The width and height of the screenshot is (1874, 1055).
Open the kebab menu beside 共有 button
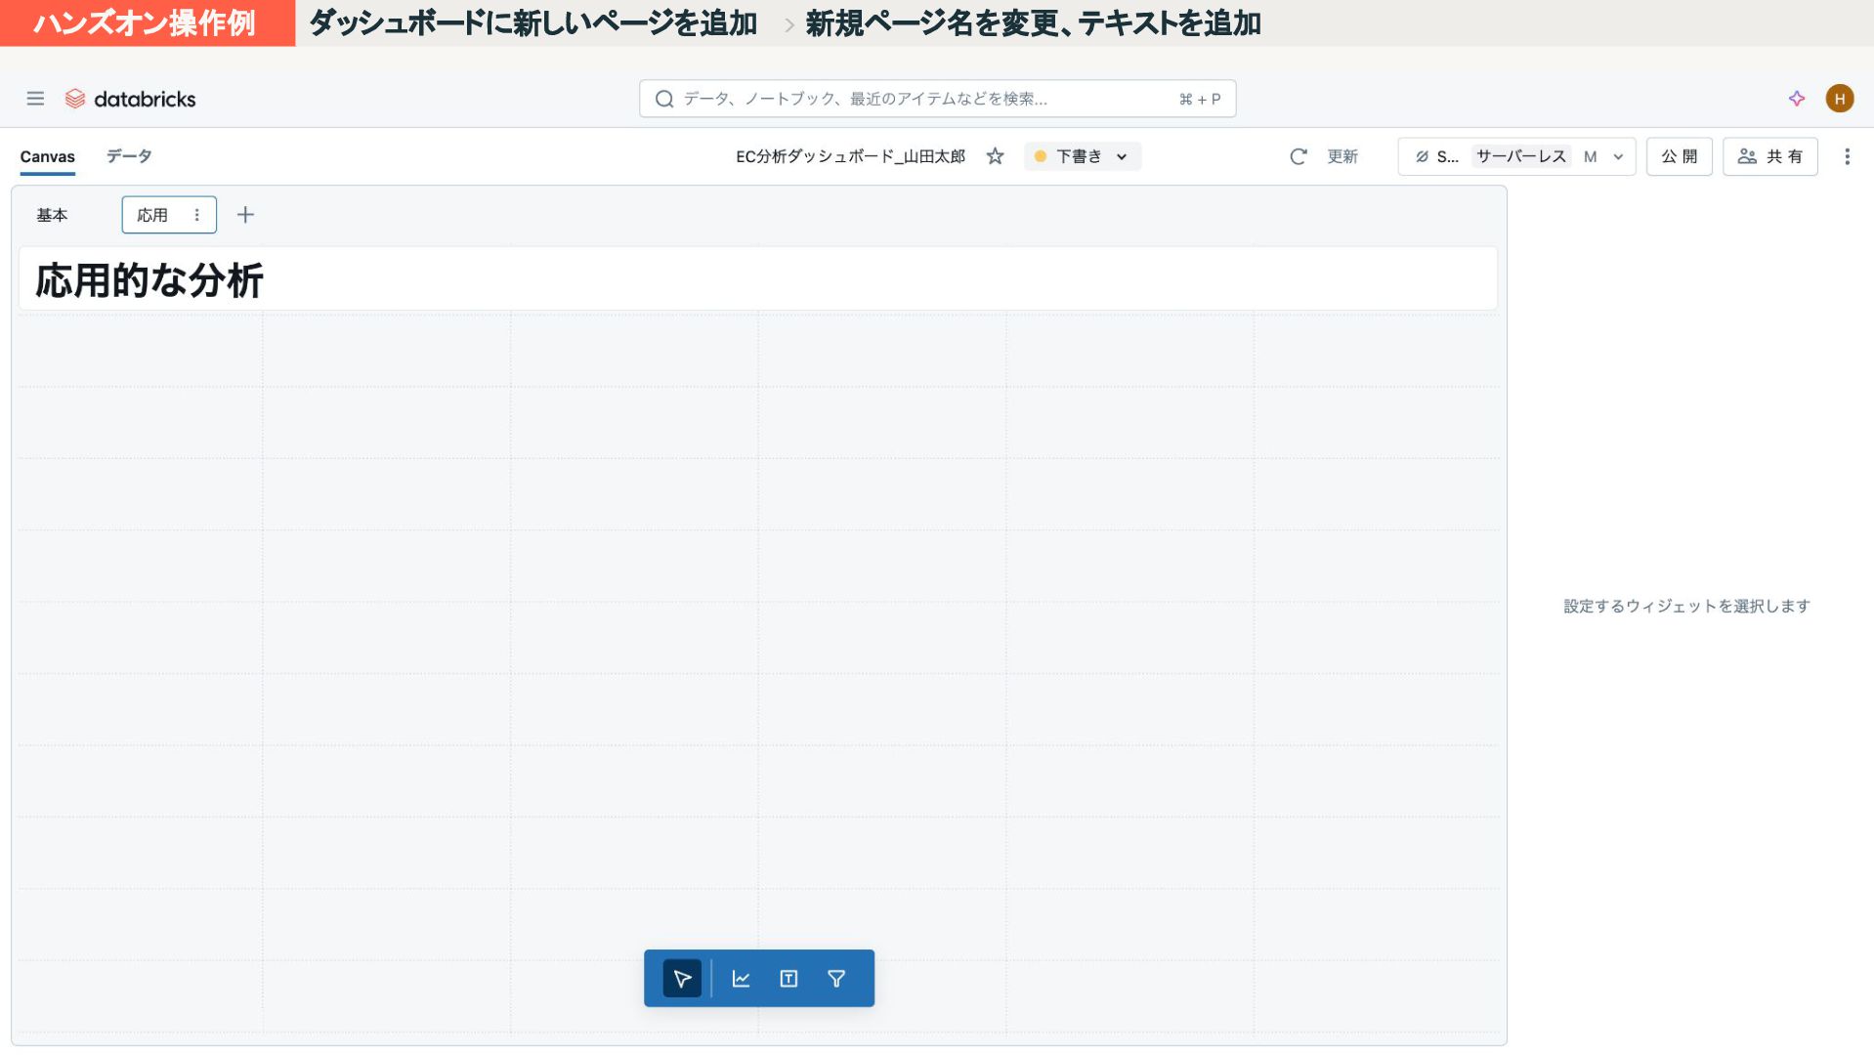coord(1847,156)
